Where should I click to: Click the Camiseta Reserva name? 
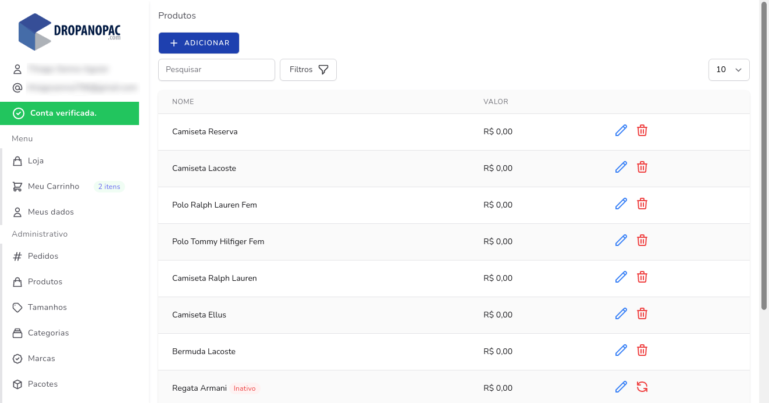[x=205, y=132]
